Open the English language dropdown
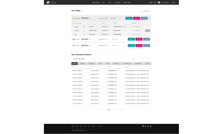This screenshot has width=223, height=134. pyautogui.click(x=174, y=3)
